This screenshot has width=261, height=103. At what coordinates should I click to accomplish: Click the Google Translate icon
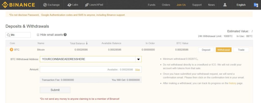pyautogui.click(x=256, y=5)
